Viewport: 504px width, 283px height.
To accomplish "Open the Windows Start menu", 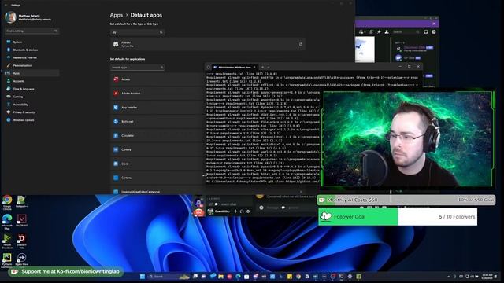I will pos(143,277).
